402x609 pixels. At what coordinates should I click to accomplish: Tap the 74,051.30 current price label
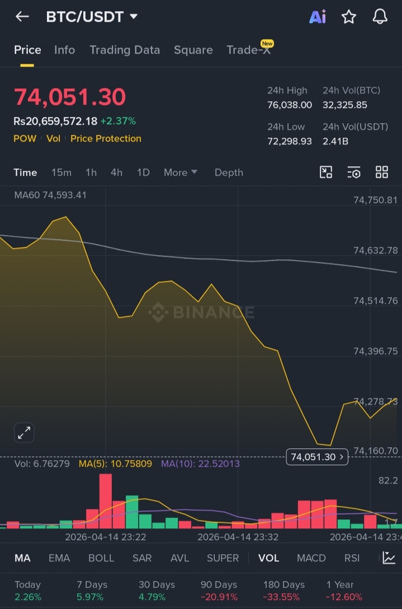[317, 457]
